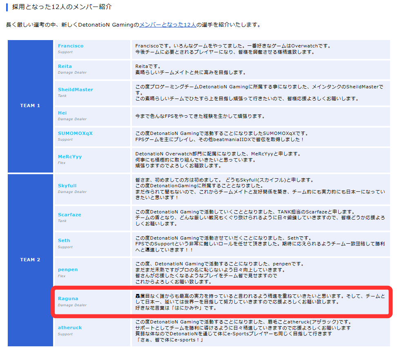Click Francisco's Support role label

65,52
